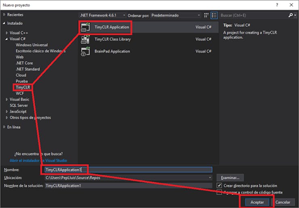299x208 pixels.
Task: Expand Otros tipos de proyectos node
Action: [x=7, y=118]
